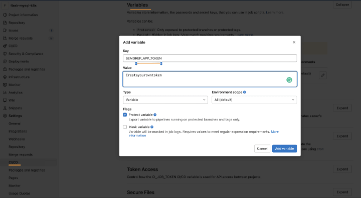This screenshot has width=361, height=198.
Task: Close the Add variable dialog
Action: tap(294, 42)
